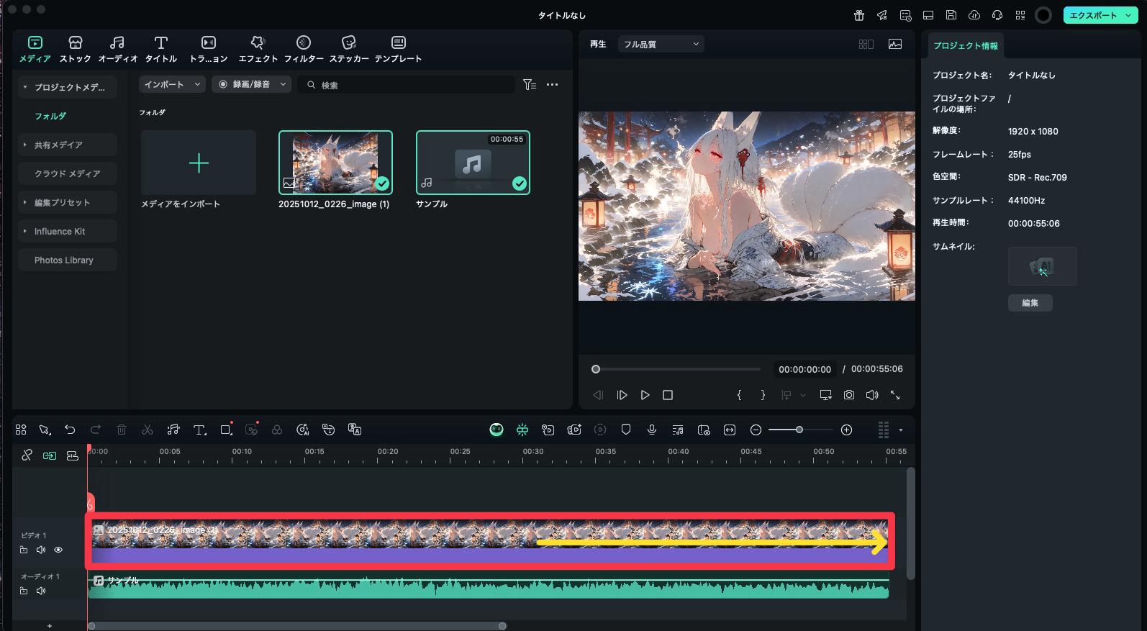Open the playback quality dropdown
The height and width of the screenshot is (631, 1147).
661,45
